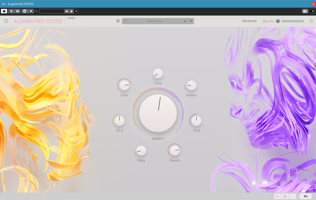Click the copy A to B arrow icon
Image resolution: width=316 pixels, height=200 pixels.
31,11
